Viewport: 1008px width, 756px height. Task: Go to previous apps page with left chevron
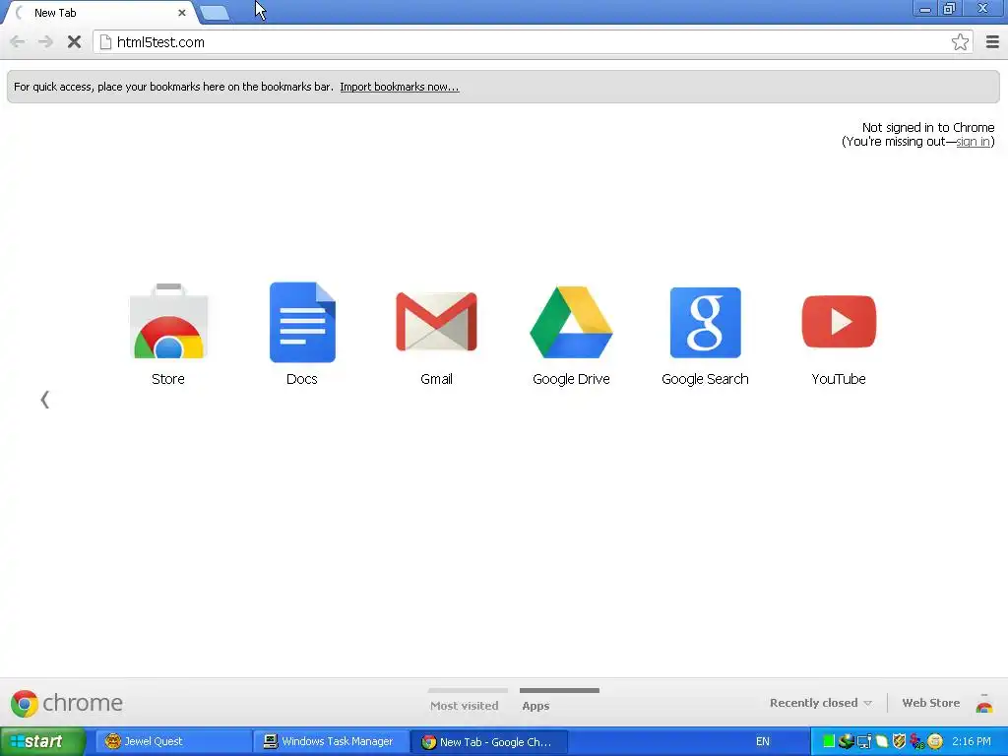pyautogui.click(x=45, y=400)
